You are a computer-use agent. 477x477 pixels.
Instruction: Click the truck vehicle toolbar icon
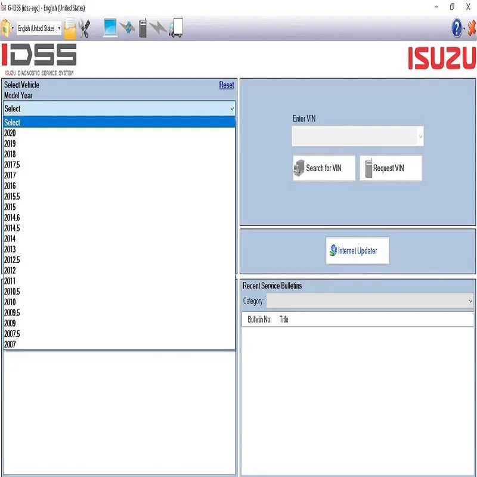tap(176, 28)
